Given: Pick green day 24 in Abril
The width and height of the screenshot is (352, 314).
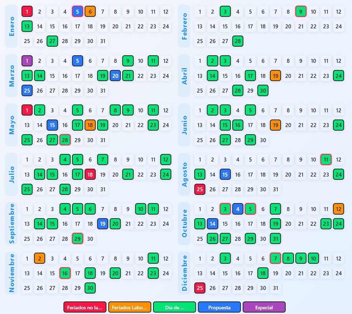Looking at the screenshot, I should [x=338, y=76].
